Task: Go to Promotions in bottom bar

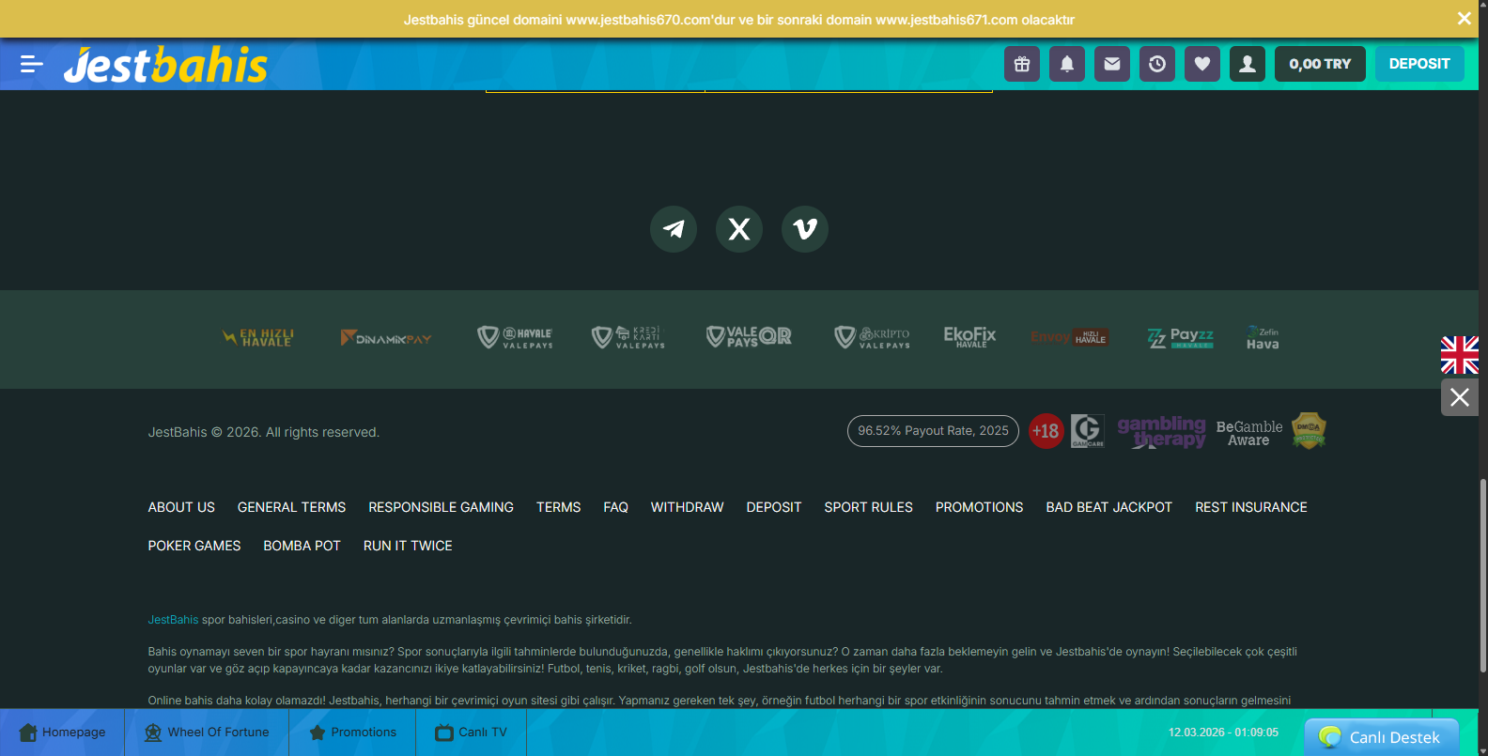Action: (352, 733)
